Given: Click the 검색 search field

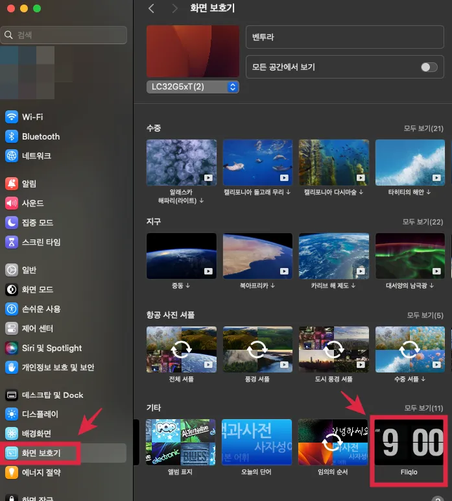Looking at the screenshot, I should click(x=64, y=35).
